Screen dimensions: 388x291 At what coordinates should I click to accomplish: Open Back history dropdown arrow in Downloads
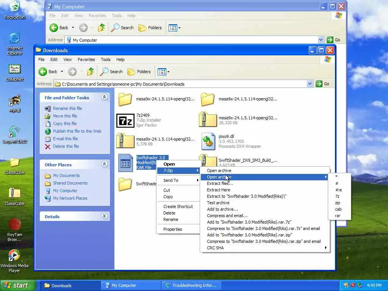tap(62, 72)
